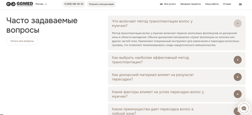The width and height of the screenshot is (252, 115).
Task: Click the Читать все вопросы button
Action: click(22, 41)
